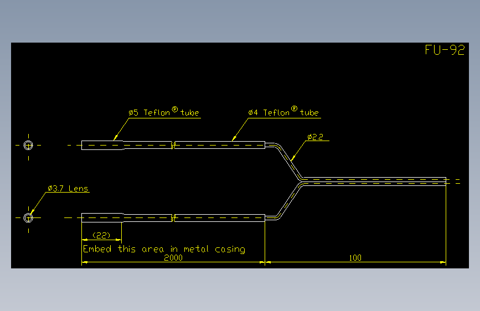Select the ø4 Teflon tube annotation
Viewport: 480px width, 311px height.
[x=283, y=112]
